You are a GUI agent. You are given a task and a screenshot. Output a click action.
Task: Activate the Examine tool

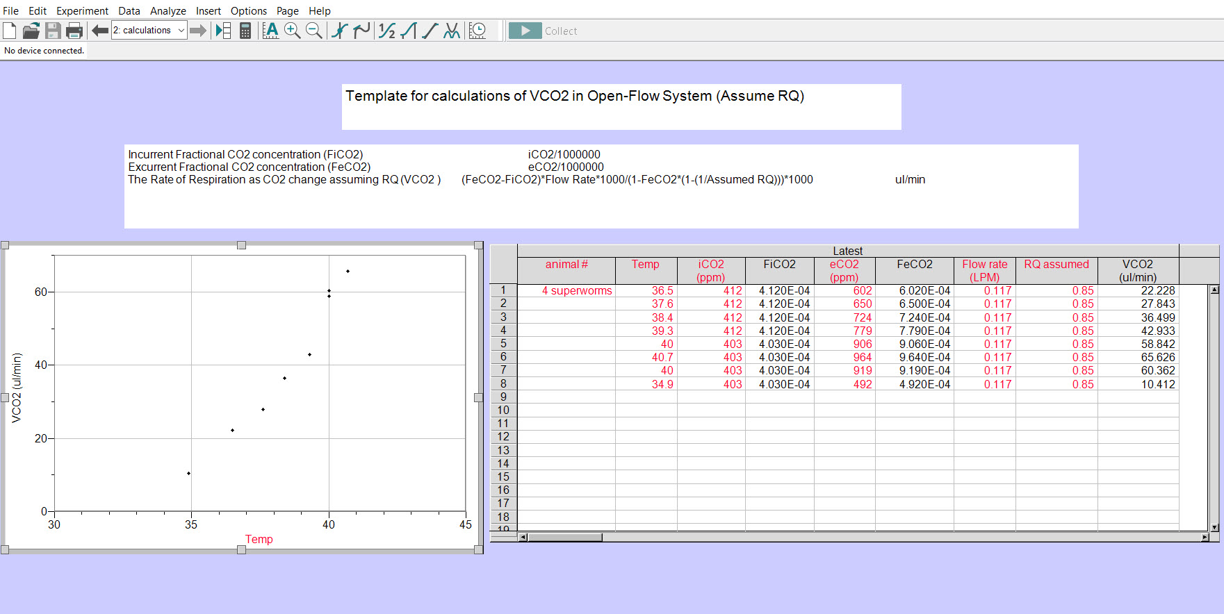click(x=339, y=31)
